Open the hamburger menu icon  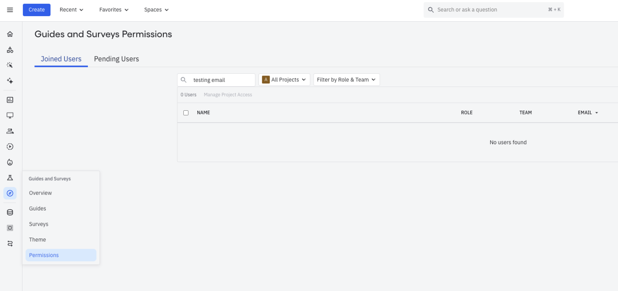click(10, 10)
